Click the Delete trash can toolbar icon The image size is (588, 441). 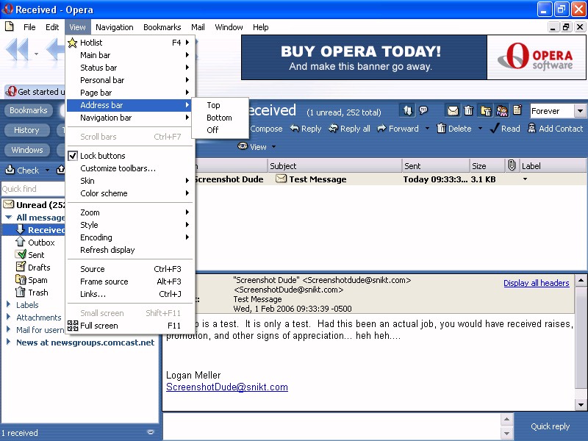(x=441, y=129)
